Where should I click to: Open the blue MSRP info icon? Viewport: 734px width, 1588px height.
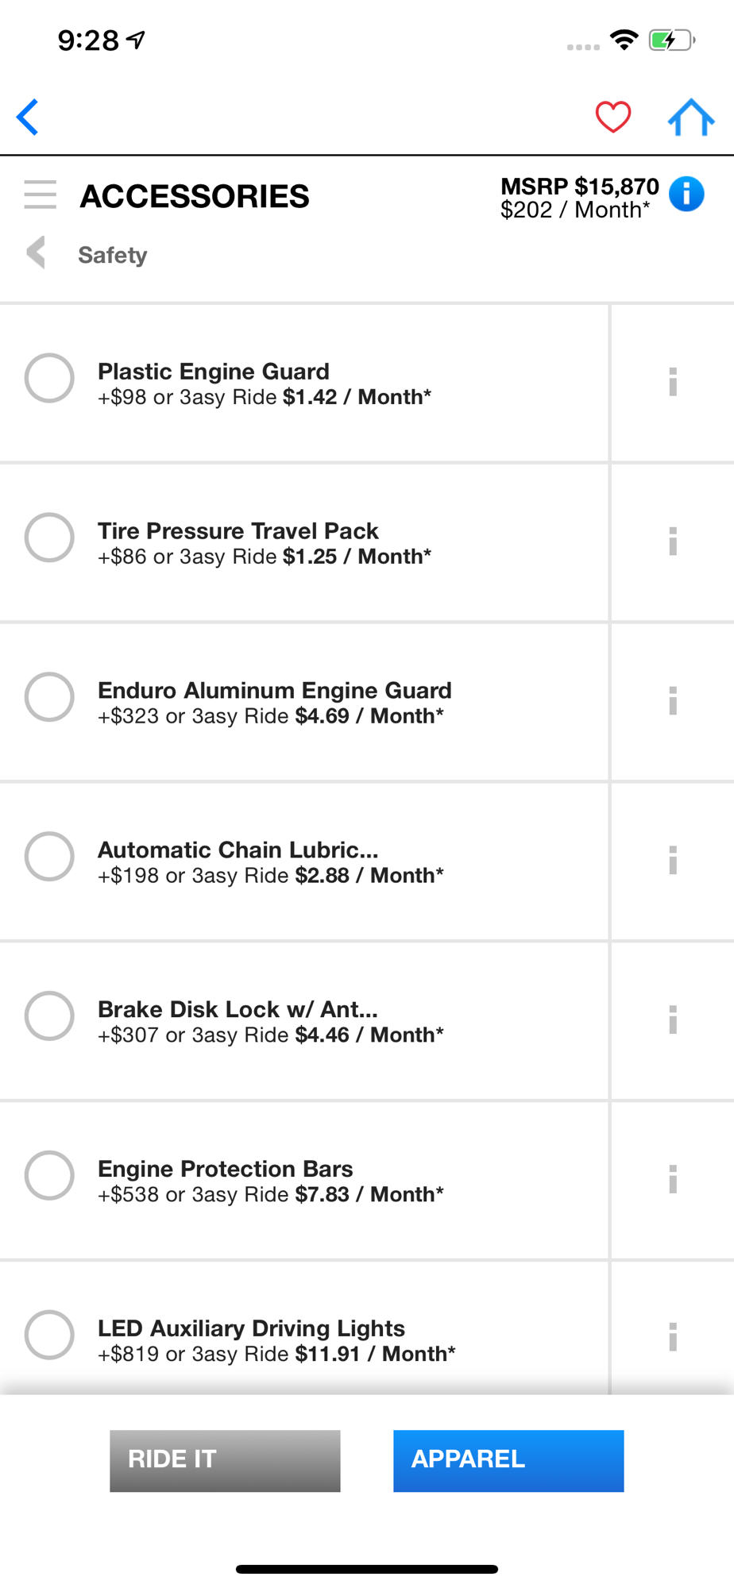[686, 195]
